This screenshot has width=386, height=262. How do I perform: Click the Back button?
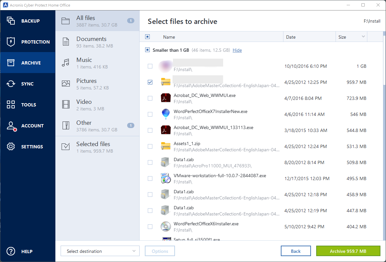tap(296, 251)
